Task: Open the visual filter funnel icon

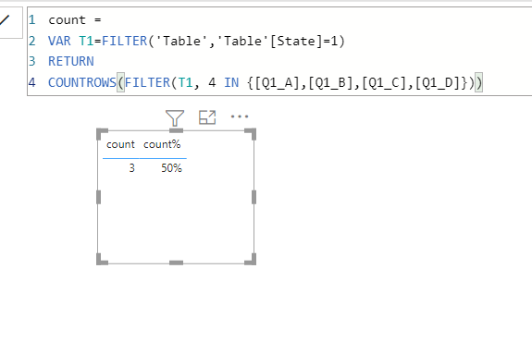Action: 175,117
